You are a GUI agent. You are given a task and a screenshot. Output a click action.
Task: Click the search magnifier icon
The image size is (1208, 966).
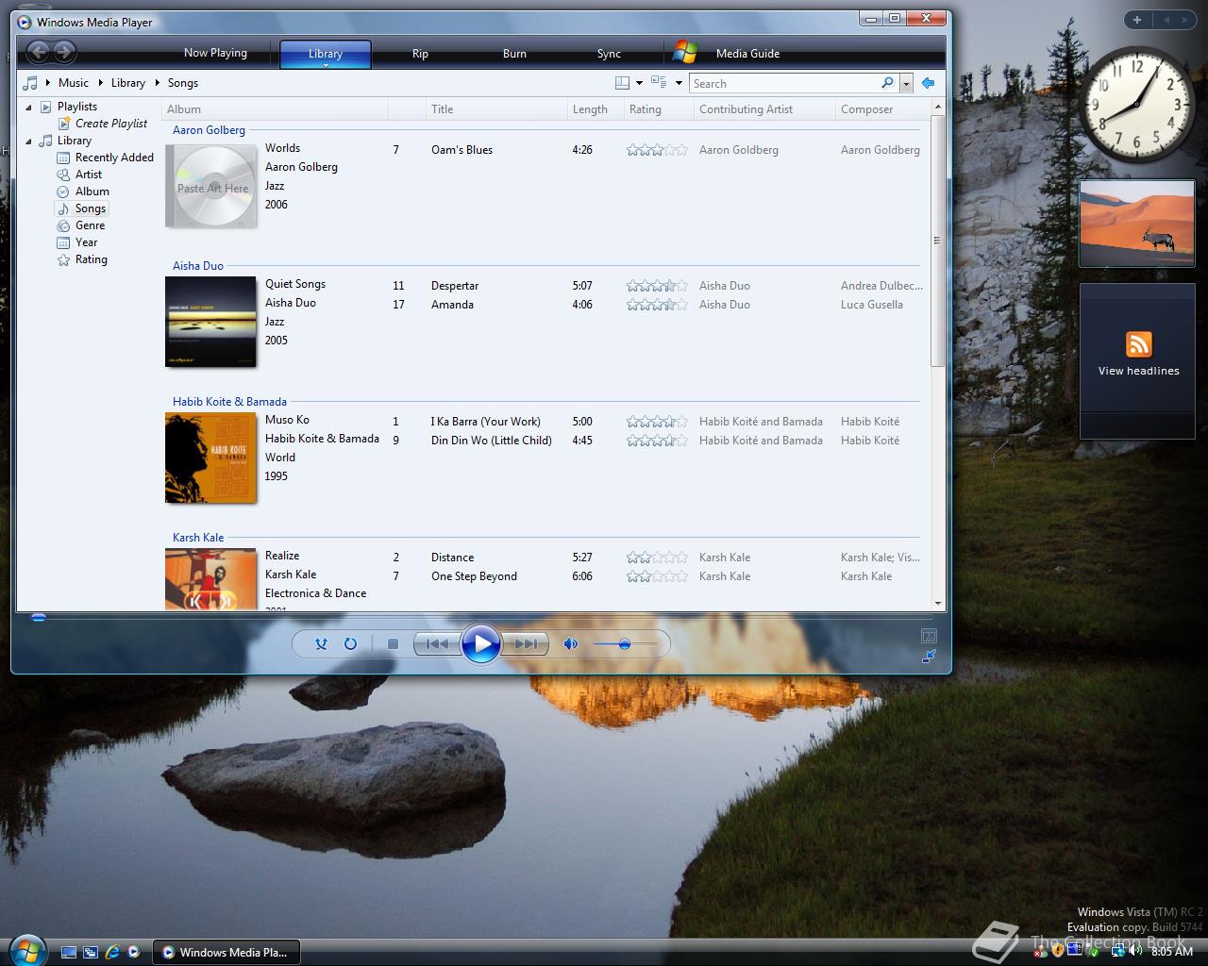887,83
